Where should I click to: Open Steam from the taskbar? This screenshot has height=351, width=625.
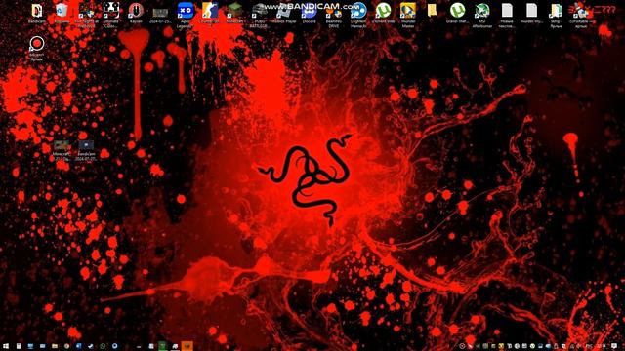[x=91, y=347]
